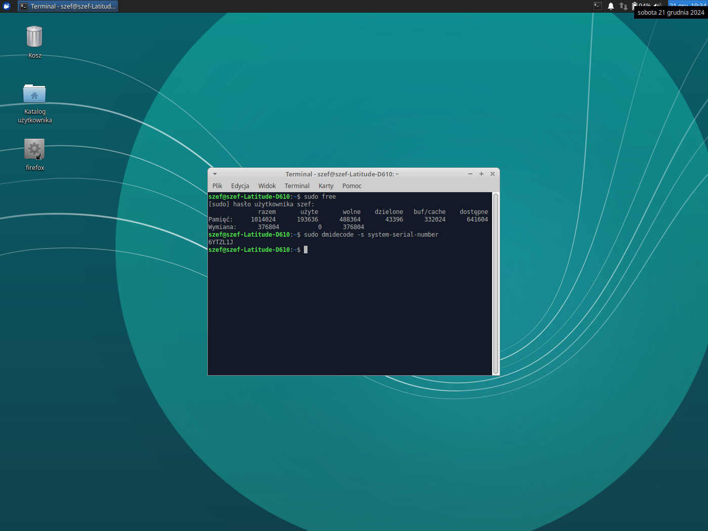Click the firefox launcher icon on desktop

[34, 150]
